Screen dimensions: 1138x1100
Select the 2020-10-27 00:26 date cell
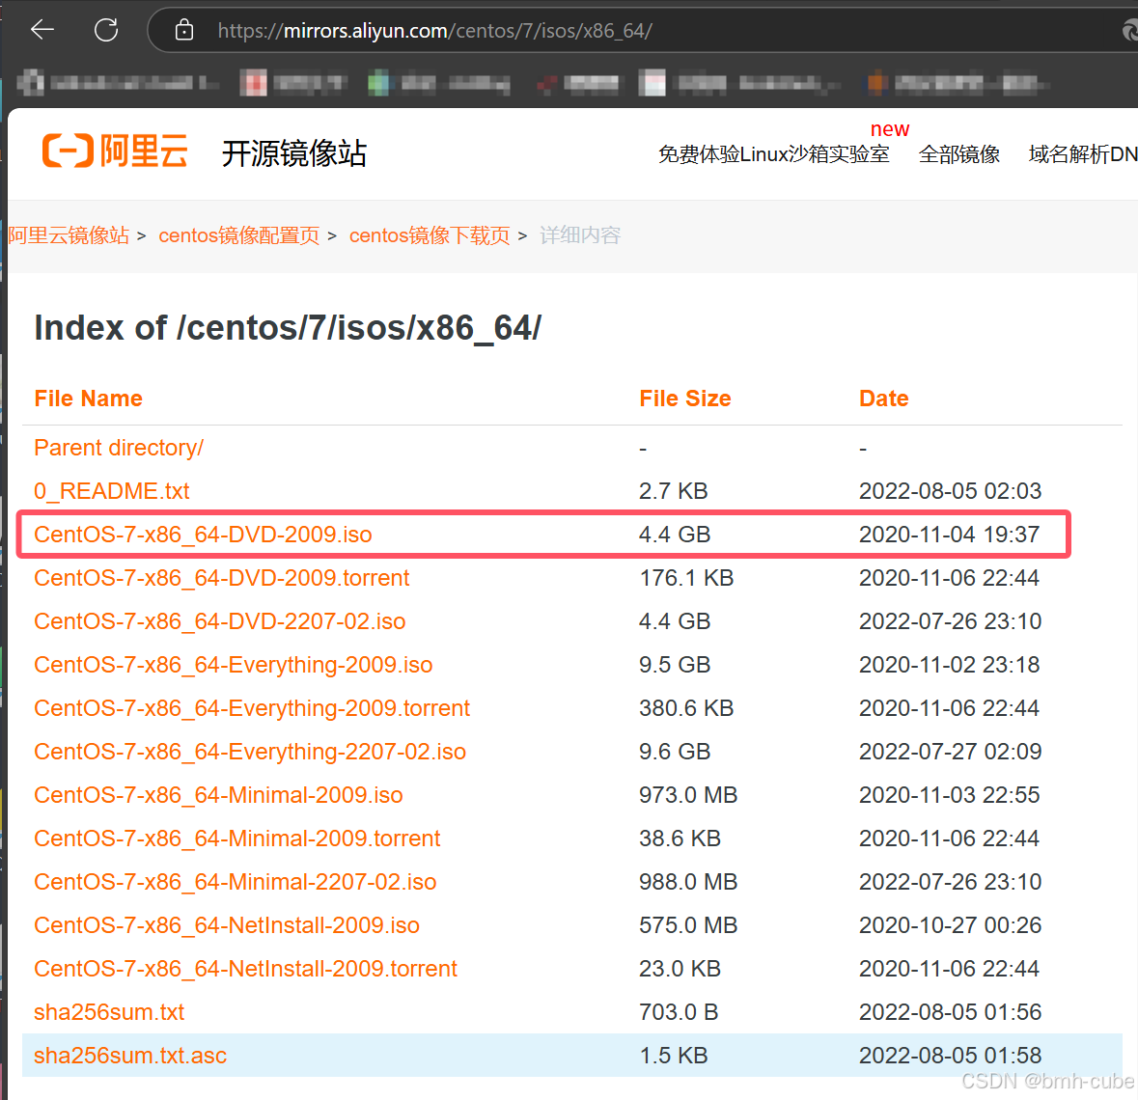coord(951,926)
